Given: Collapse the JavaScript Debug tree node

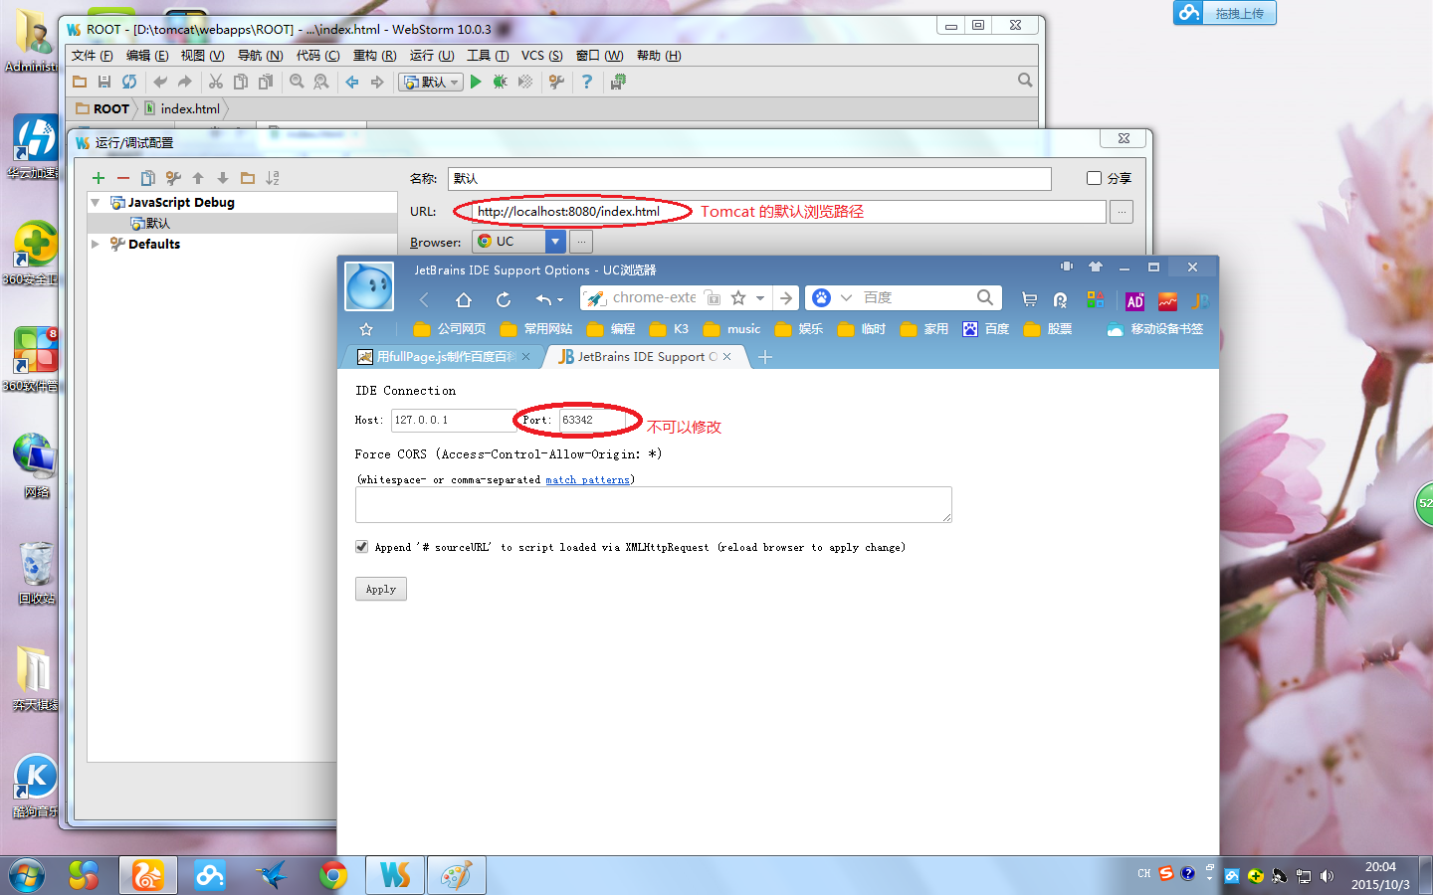Looking at the screenshot, I should coord(96,202).
